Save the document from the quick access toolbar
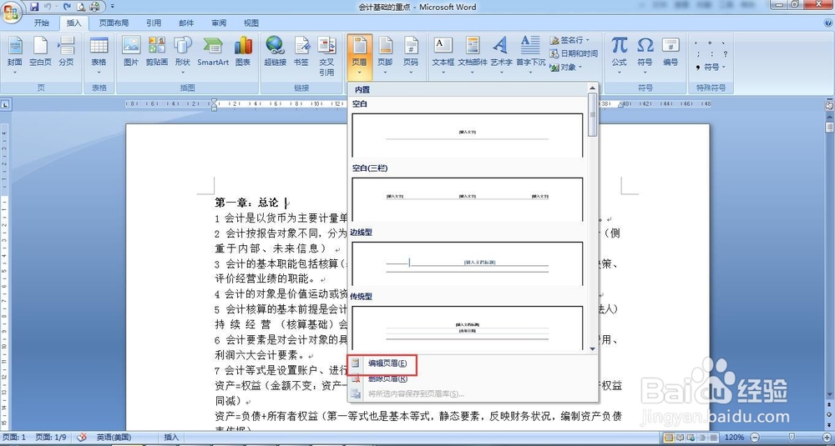The width and height of the screenshot is (835, 446). (34, 7)
